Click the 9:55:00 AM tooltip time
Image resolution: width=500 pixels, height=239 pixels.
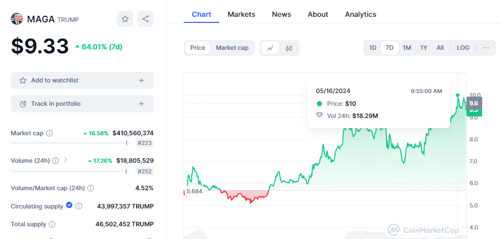[x=426, y=91]
